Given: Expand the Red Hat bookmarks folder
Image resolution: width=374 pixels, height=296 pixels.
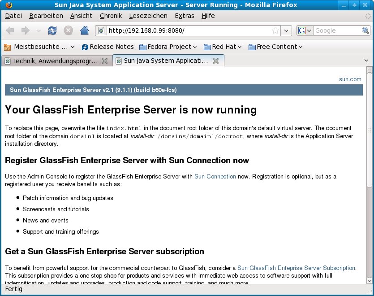Looking at the screenshot, I should click(223, 47).
